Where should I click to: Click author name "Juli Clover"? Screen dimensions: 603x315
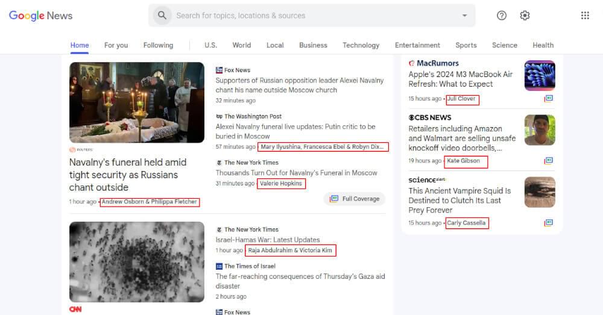click(461, 99)
